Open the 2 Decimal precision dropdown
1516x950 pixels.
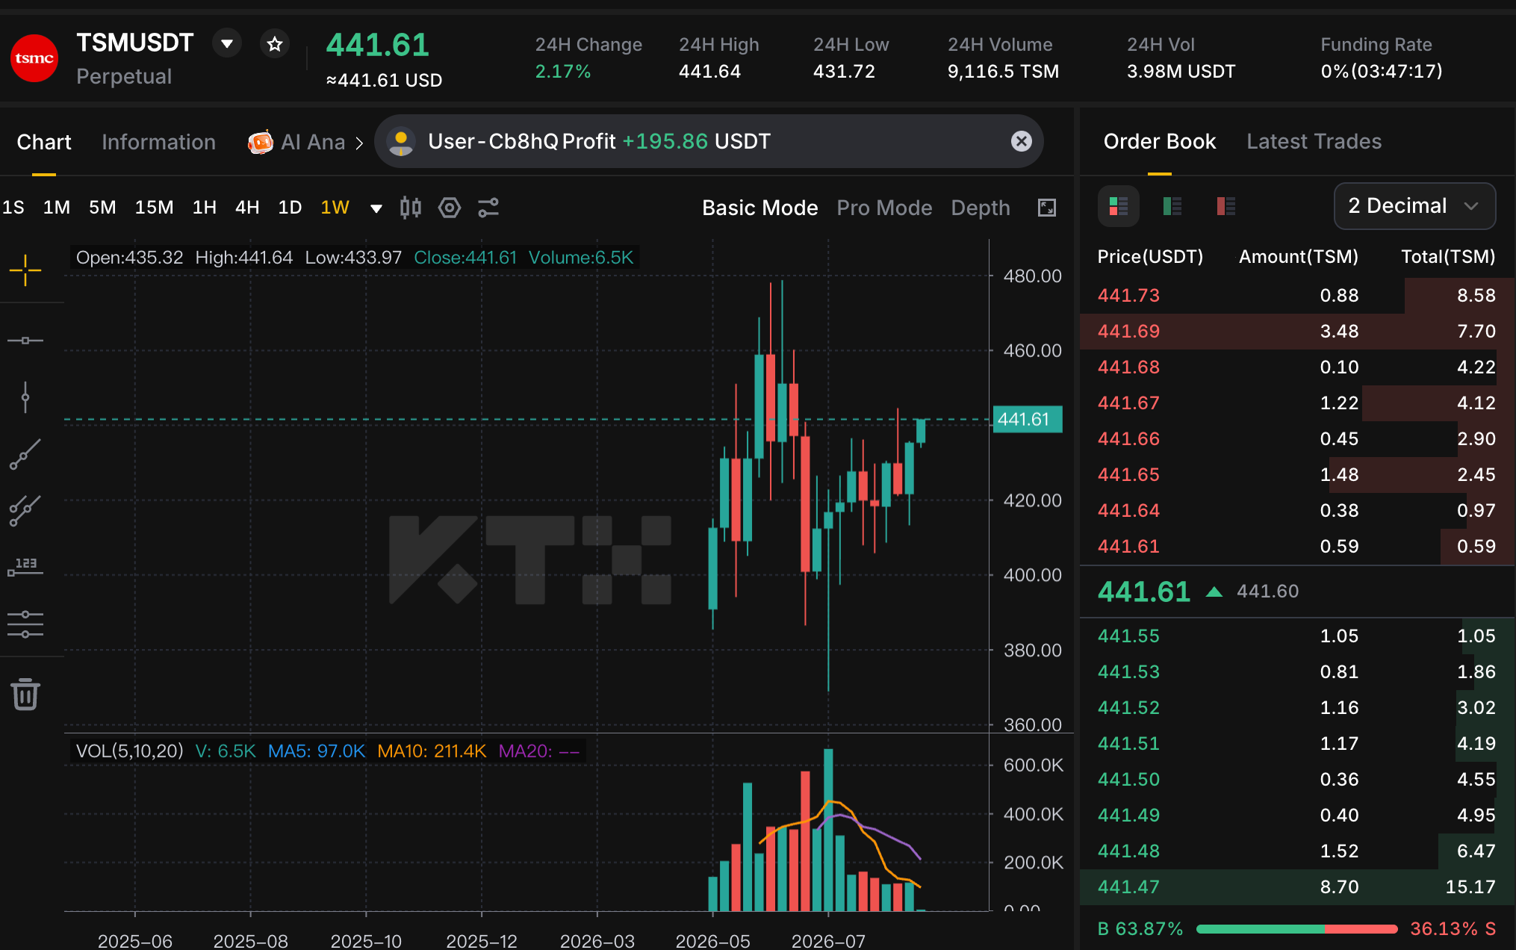coord(1414,206)
